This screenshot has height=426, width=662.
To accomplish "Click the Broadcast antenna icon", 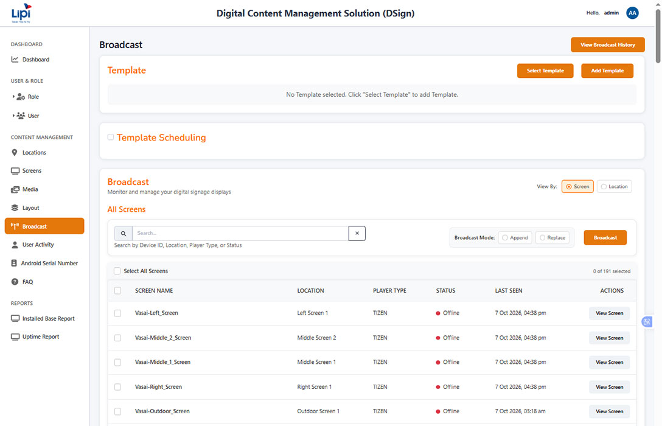I will (15, 226).
